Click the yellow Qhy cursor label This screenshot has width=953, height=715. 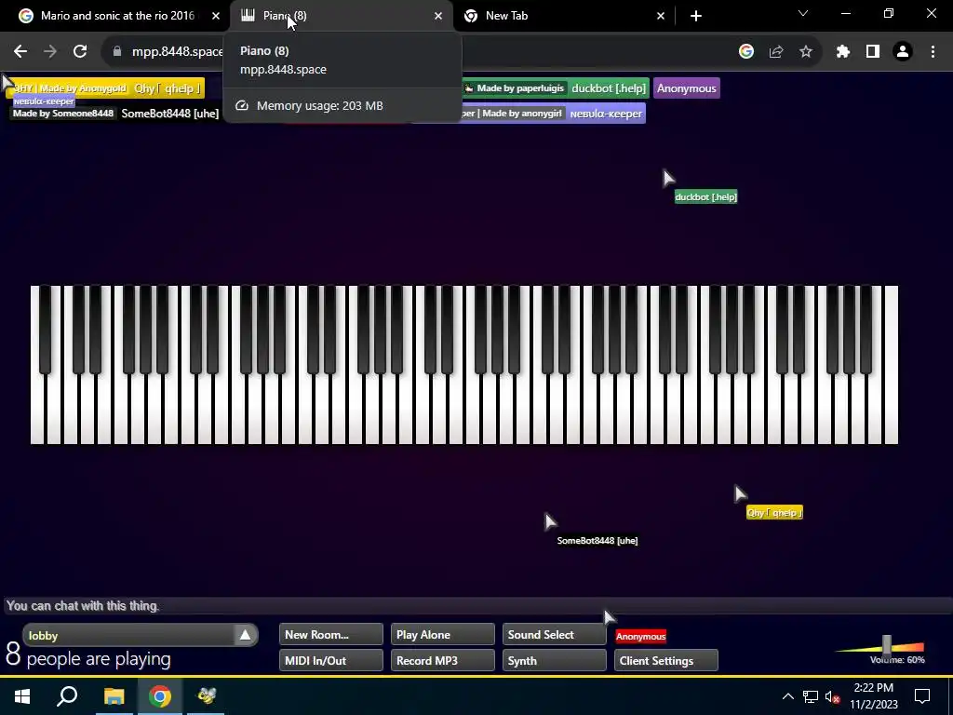(x=774, y=513)
